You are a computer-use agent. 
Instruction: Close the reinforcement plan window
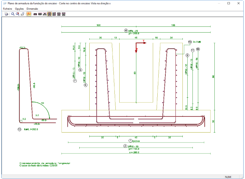(x=239, y=3)
